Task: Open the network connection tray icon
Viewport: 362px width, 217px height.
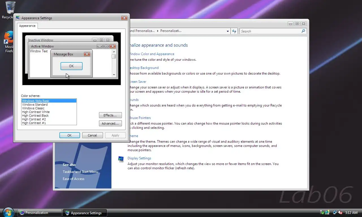Action: (x=335, y=212)
